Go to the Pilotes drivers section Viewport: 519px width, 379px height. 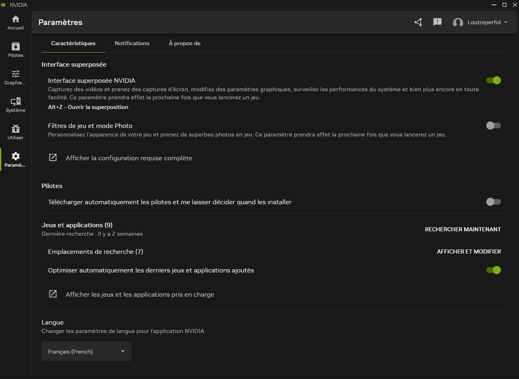tap(15, 50)
